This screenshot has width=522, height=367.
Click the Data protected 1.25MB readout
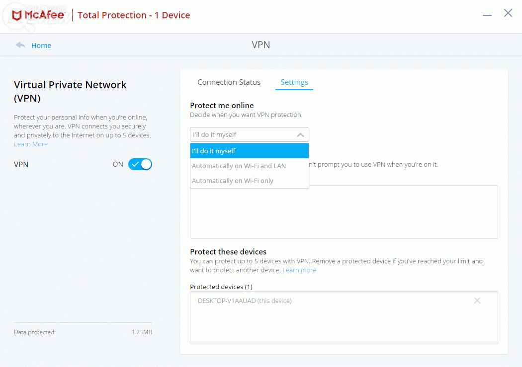pos(142,332)
